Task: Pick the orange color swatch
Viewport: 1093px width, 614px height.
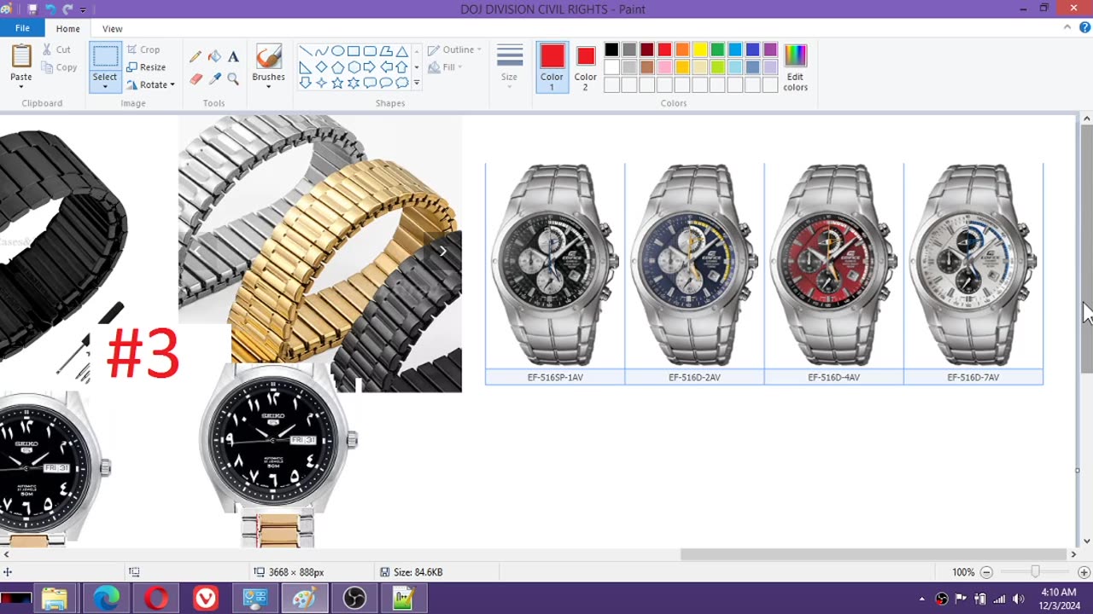Action: coord(682,50)
